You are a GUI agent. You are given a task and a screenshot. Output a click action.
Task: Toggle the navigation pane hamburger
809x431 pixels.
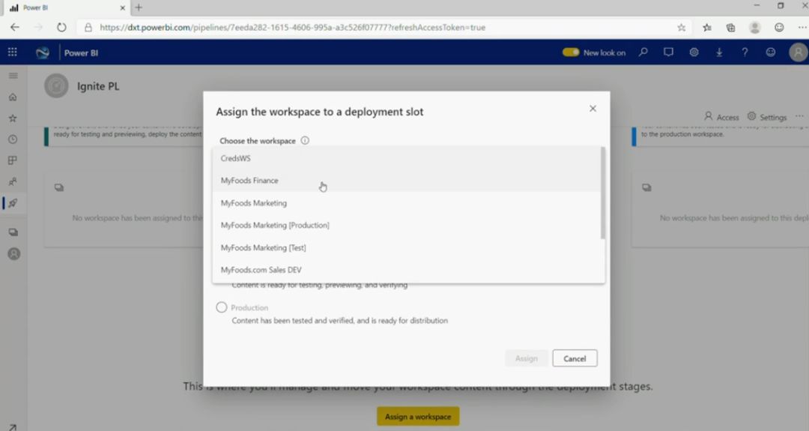coord(13,76)
